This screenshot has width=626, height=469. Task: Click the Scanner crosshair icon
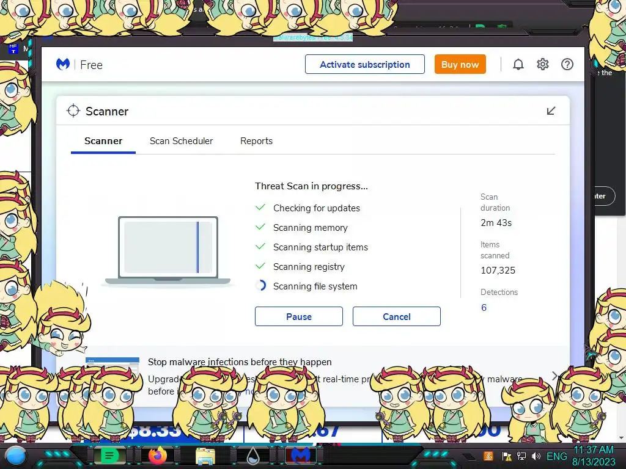73,111
